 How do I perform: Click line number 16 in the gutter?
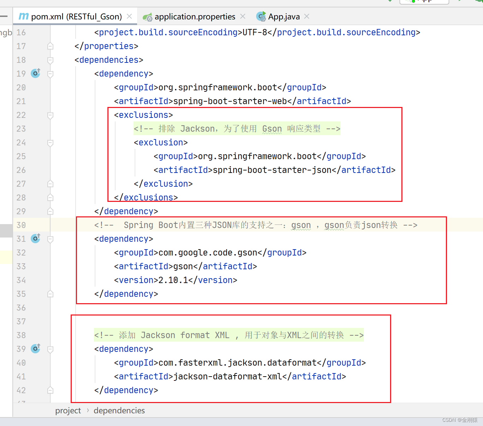21,32
